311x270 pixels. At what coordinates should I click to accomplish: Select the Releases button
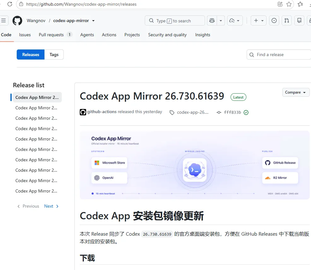click(31, 55)
